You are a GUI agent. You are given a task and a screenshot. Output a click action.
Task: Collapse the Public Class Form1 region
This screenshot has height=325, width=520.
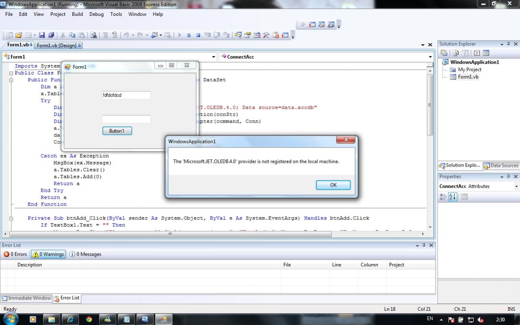point(11,73)
